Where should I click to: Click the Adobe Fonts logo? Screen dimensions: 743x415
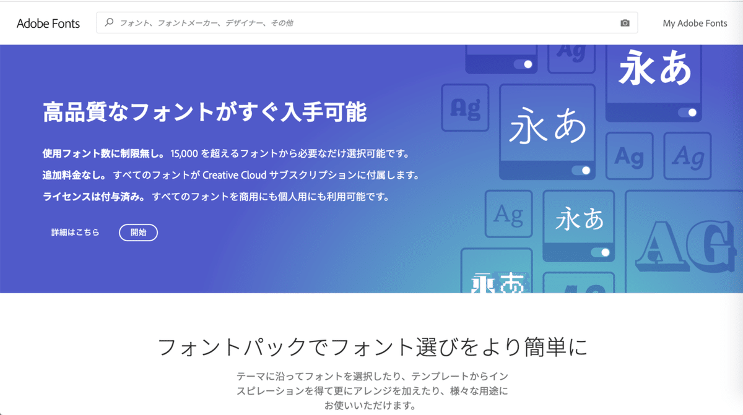tap(48, 24)
